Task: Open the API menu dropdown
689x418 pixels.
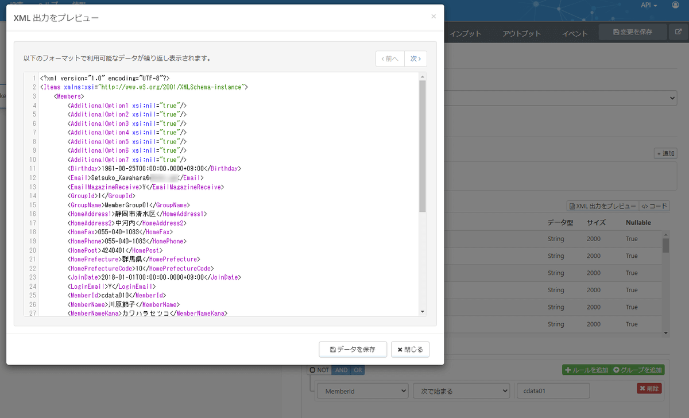Action: pos(649,5)
